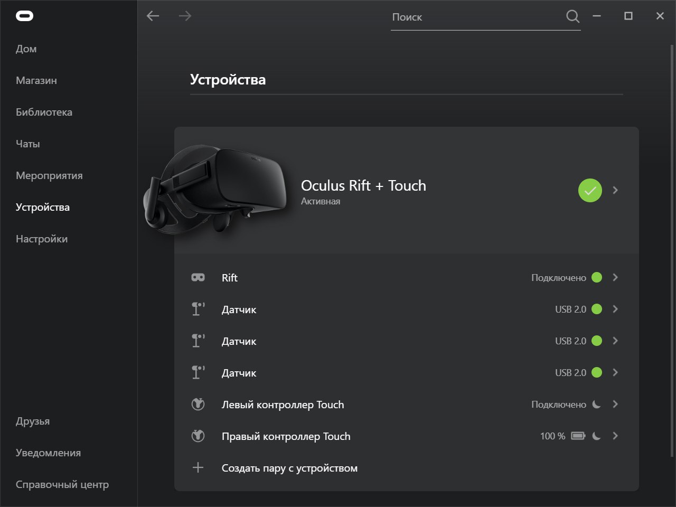Click the second Датчик sensor icon
Image resolution: width=676 pixels, height=507 pixels.
click(198, 341)
